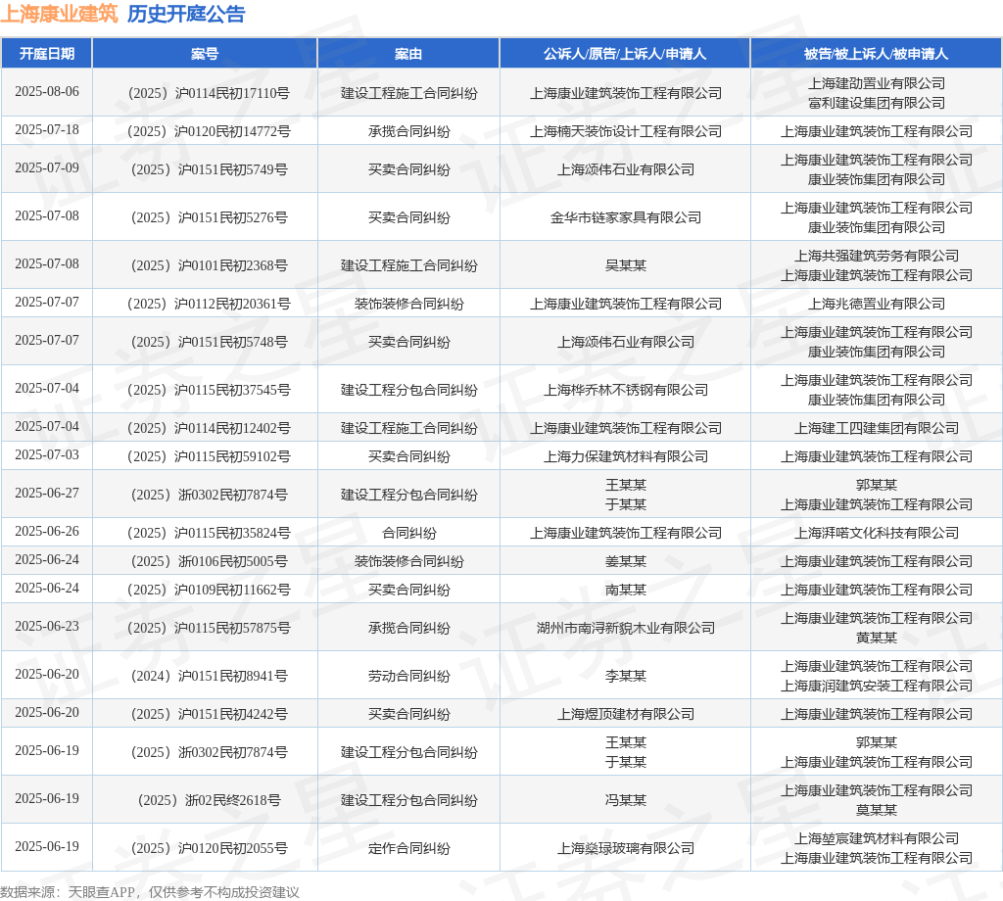Select case number (2025)沪0114民初17110号
1003x901 pixels.
click(x=209, y=93)
